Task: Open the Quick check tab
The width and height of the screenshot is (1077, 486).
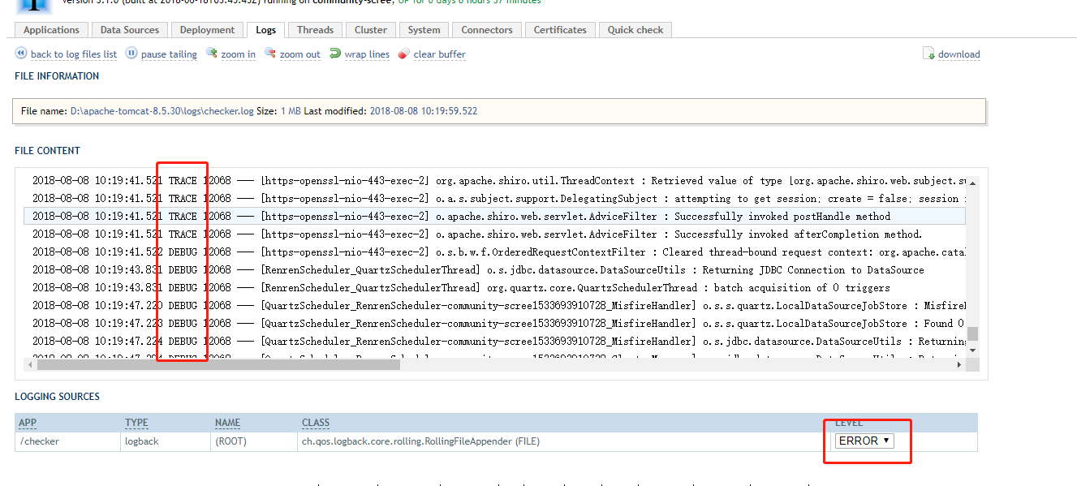Action: point(635,30)
